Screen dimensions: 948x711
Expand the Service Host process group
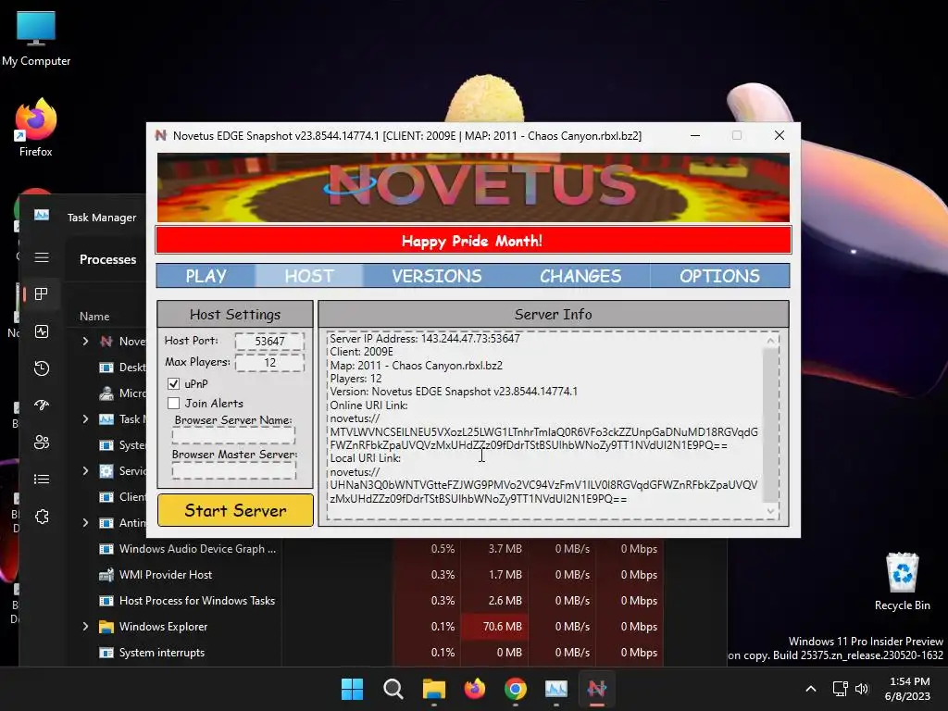[85, 471]
